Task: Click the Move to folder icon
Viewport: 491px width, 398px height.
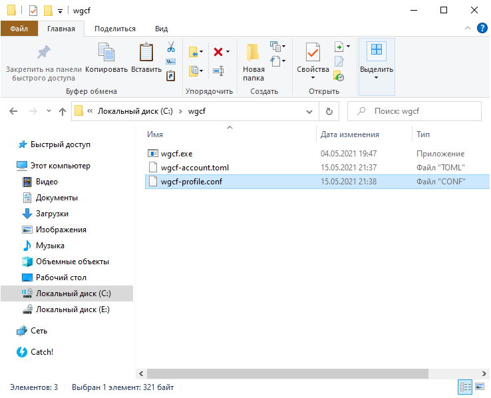Action: coord(193,52)
